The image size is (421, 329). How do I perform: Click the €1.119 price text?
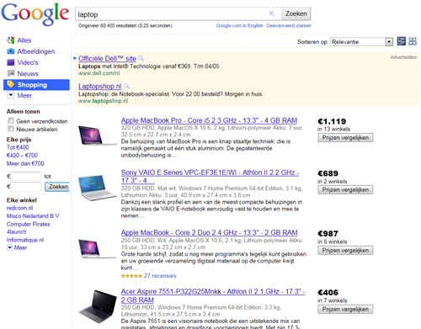(x=332, y=121)
